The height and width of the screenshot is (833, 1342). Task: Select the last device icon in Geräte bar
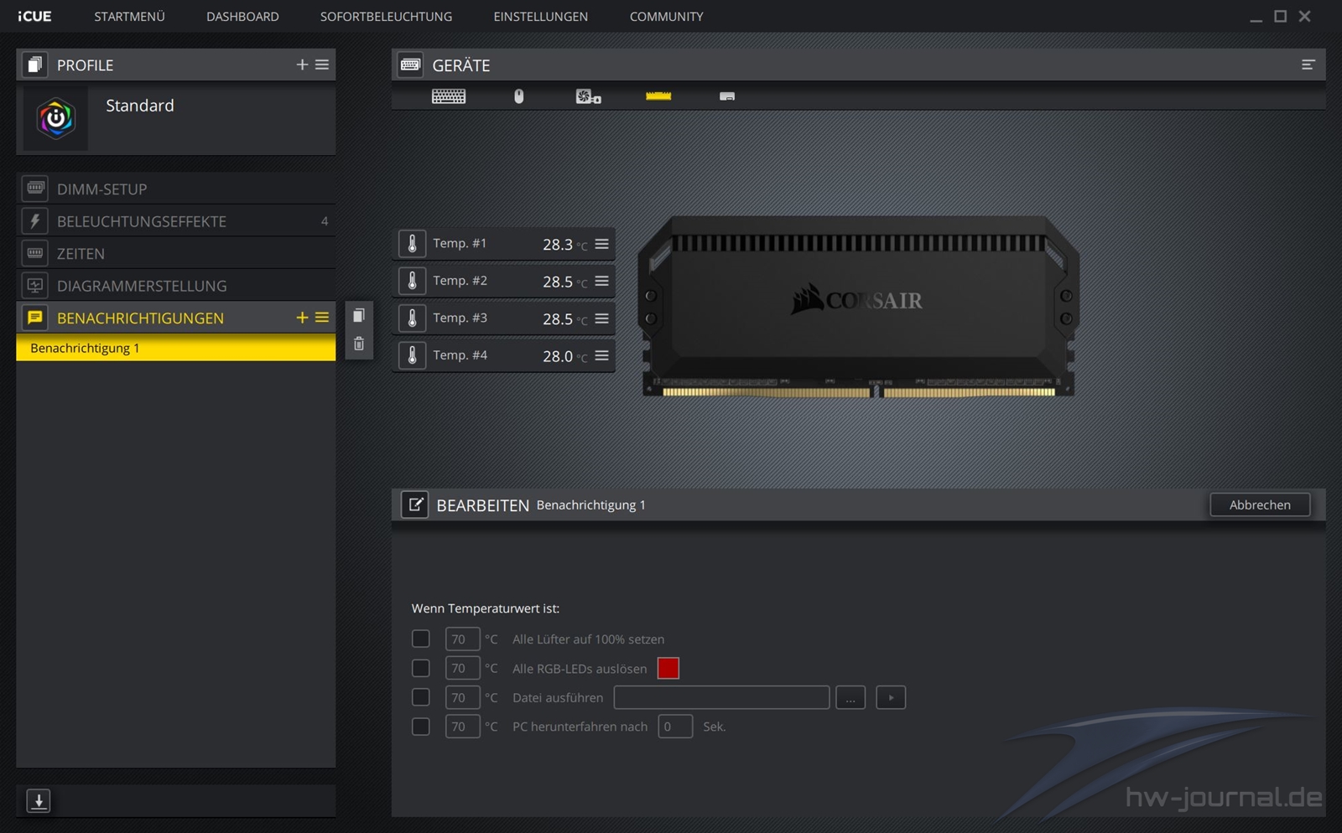727,96
